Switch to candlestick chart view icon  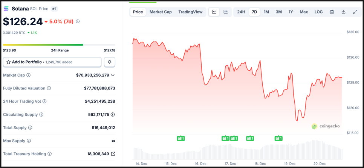pos(225,12)
